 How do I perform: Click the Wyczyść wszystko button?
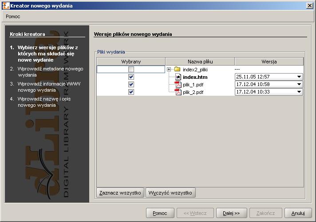tap(170, 193)
